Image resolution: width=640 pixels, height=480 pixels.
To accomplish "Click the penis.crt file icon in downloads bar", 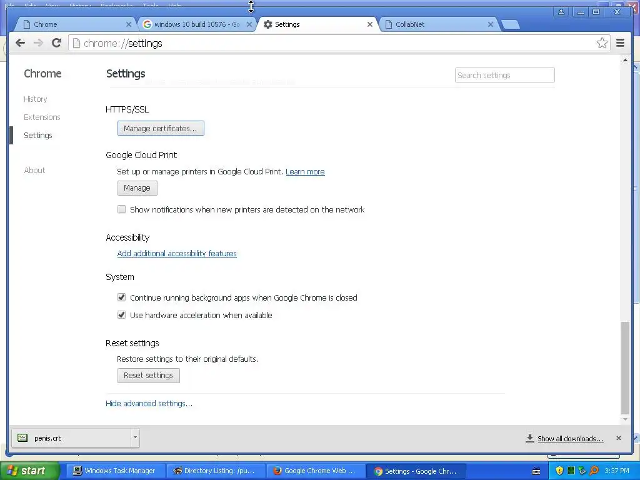I will (x=22, y=438).
